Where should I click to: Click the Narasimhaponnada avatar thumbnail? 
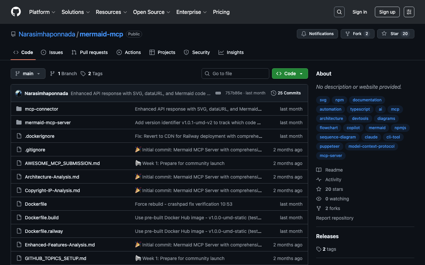click(x=19, y=93)
